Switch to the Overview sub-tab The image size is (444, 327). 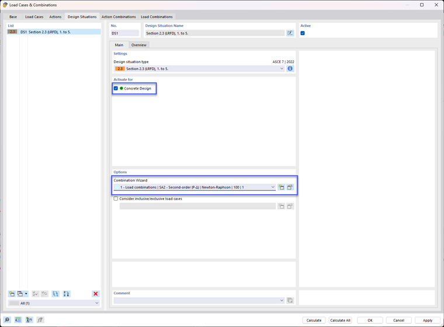pyautogui.click(x=139, y=45)
